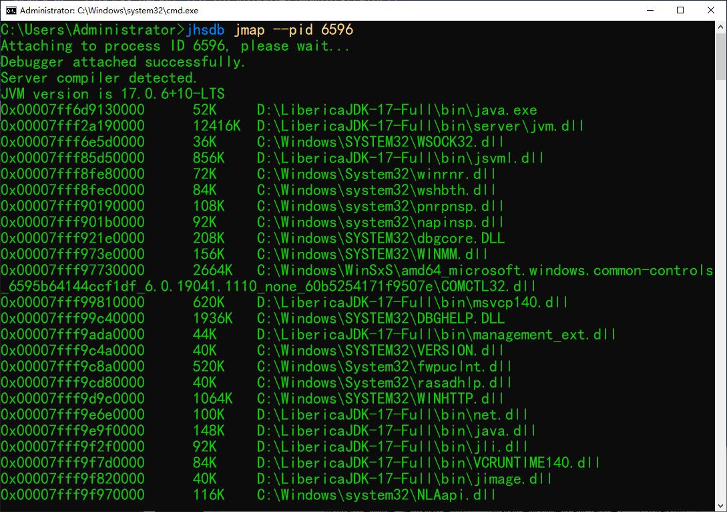The image size is (727, 512).
Task: Click the 'jmap --pid 6596' arguments
Action: click(294, 29)
